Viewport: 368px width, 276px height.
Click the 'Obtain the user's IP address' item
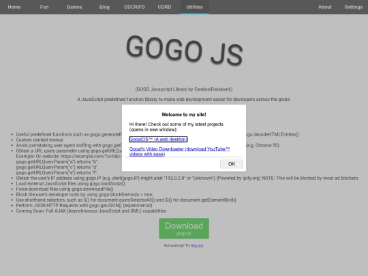point(187,178)
